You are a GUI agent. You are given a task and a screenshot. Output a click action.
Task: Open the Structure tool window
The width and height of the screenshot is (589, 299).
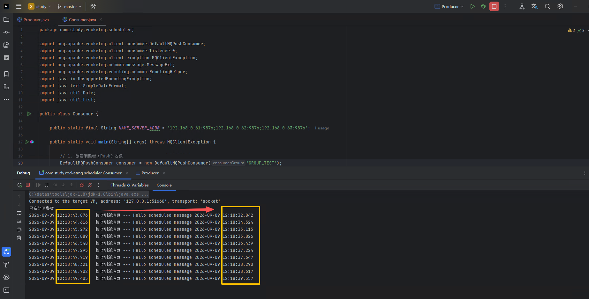coord(6,87)
